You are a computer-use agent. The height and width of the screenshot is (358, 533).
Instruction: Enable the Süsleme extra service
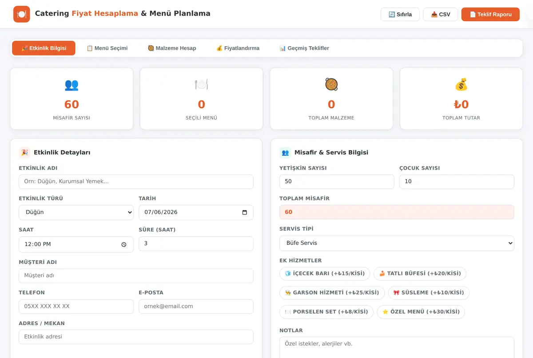tap(429, 293)
